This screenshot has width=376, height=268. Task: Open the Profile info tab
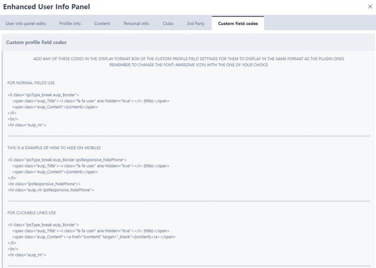70,24
